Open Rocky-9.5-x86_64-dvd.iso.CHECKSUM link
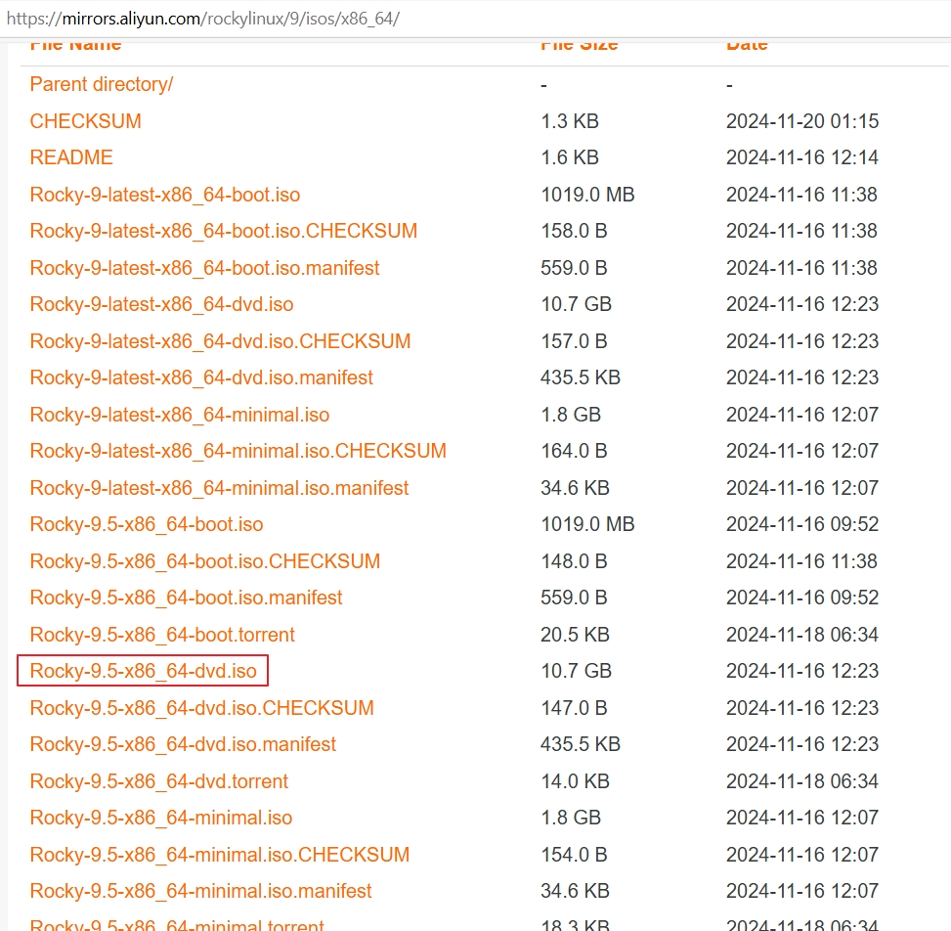 coord(202,709)
